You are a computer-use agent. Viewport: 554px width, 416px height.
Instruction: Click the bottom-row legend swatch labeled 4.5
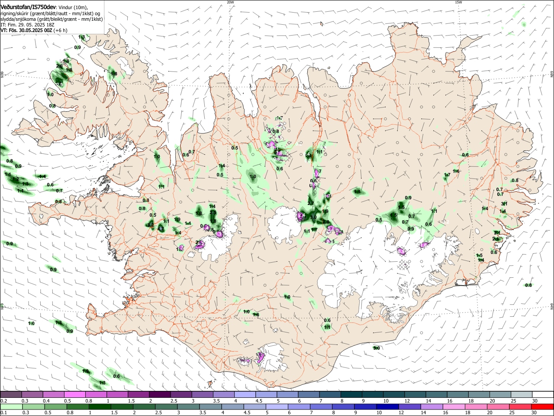click(x=254, y=406)
